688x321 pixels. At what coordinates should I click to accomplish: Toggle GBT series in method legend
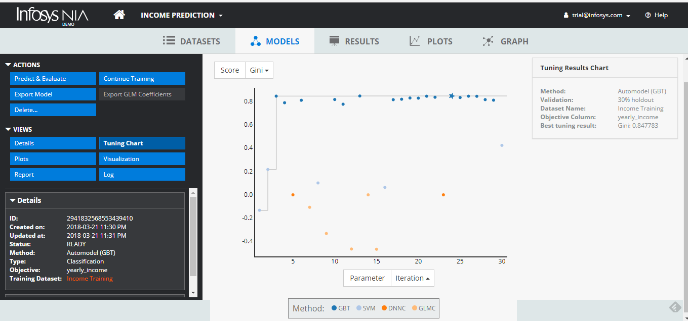(341, 308)
